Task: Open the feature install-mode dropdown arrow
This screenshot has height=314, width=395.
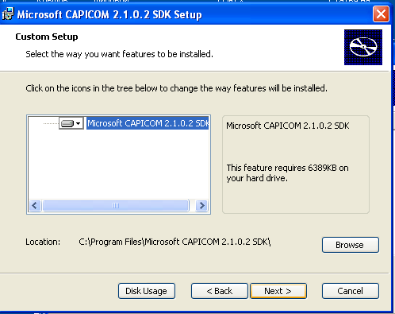Action: [79, 123]
